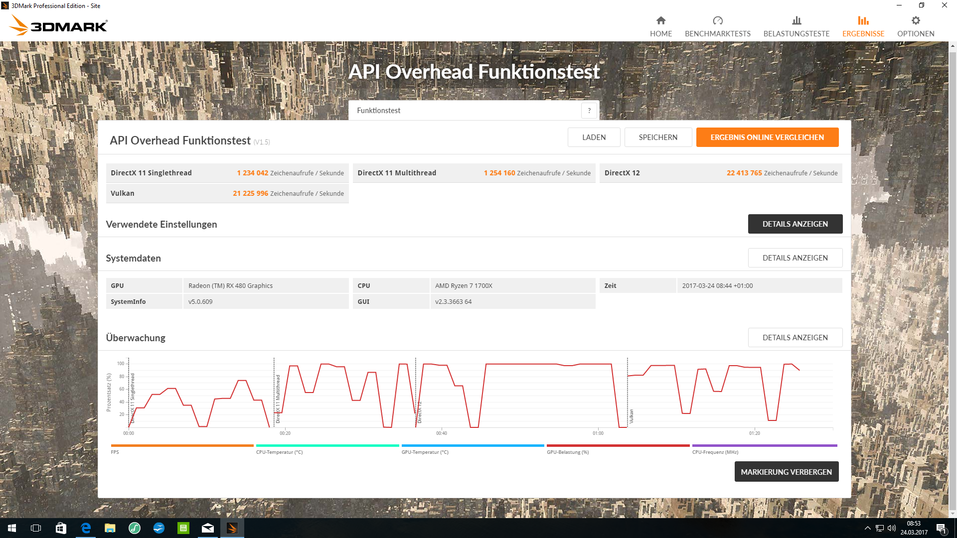Click the Home house icon
This screenshot has height=538, width=957.
click(x=660, y=20)
